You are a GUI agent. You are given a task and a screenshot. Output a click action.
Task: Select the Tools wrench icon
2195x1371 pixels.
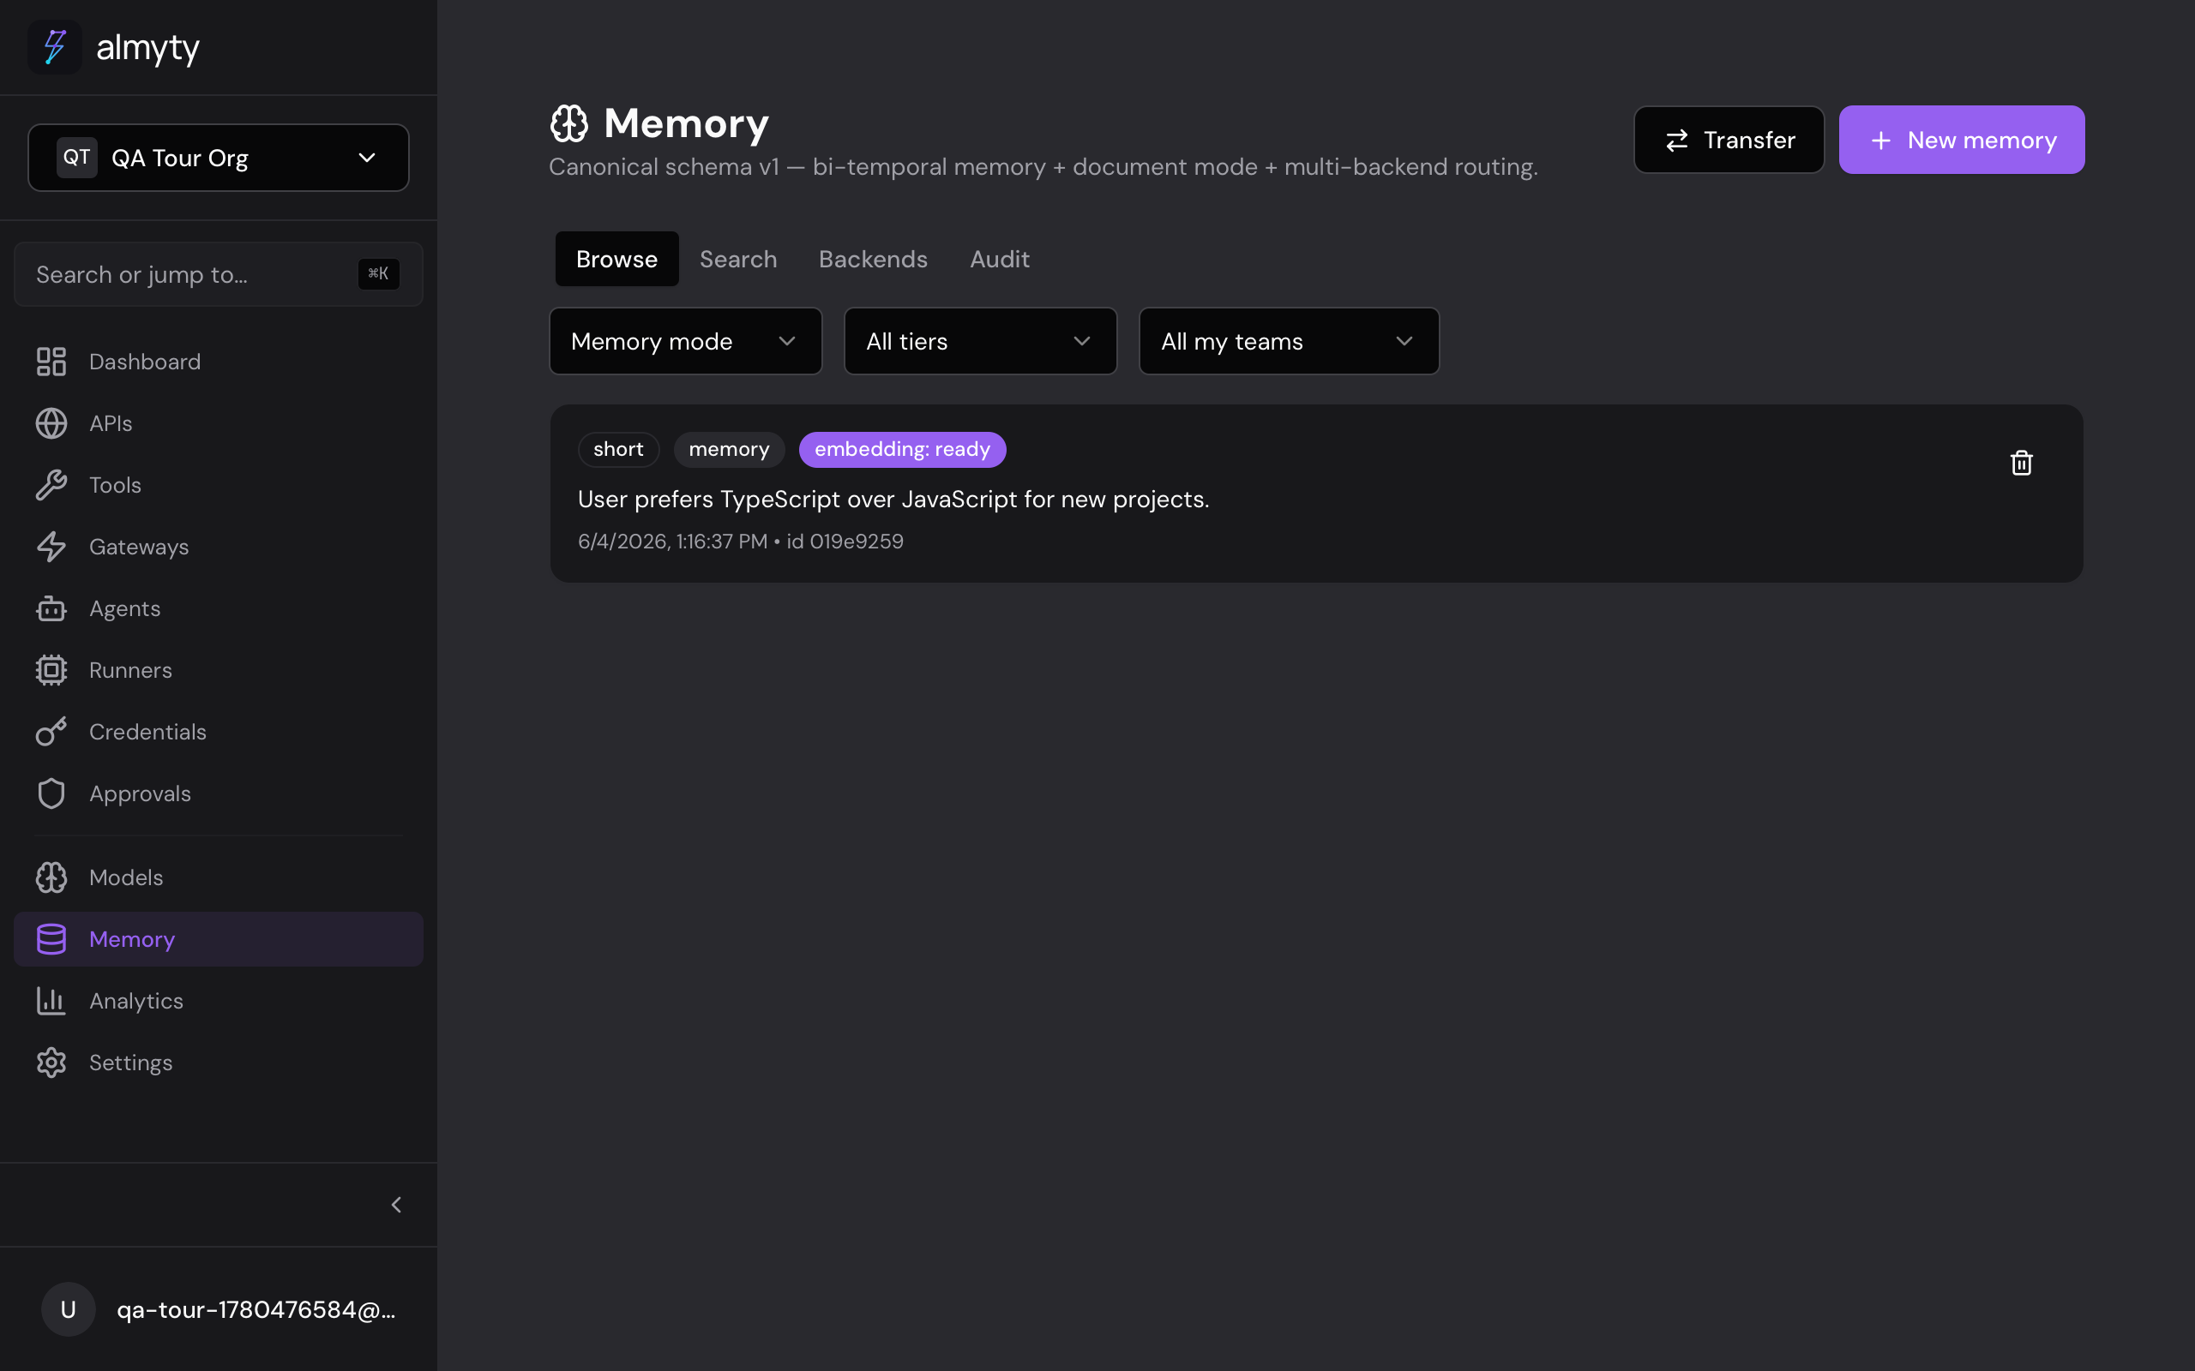tap(51, 485)
